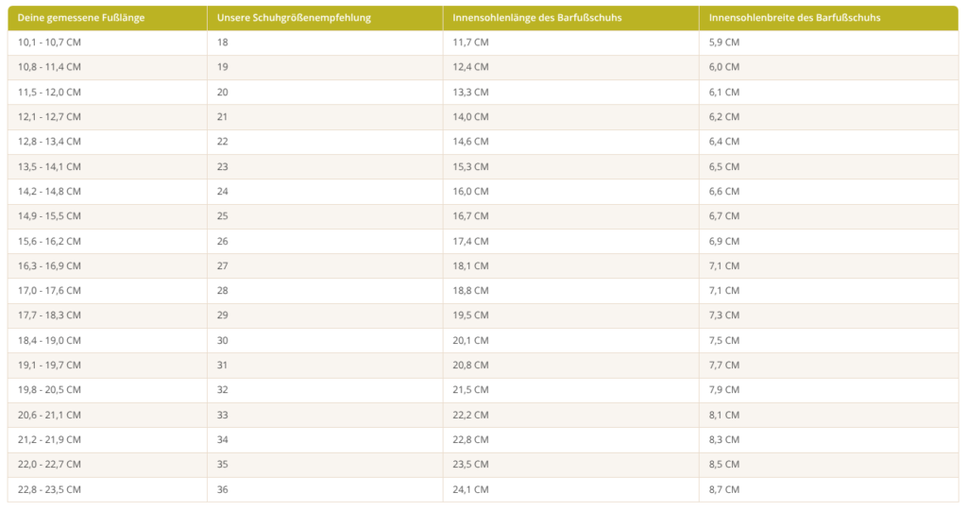
Task: Choose shoe size 35 in the table
Action: [x=223, y=464]
